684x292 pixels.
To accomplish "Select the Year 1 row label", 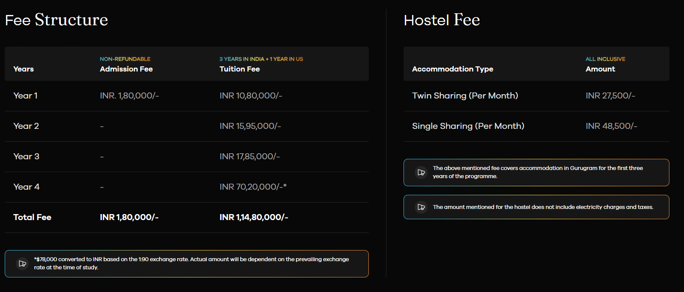I will click(x=25, y=96).
